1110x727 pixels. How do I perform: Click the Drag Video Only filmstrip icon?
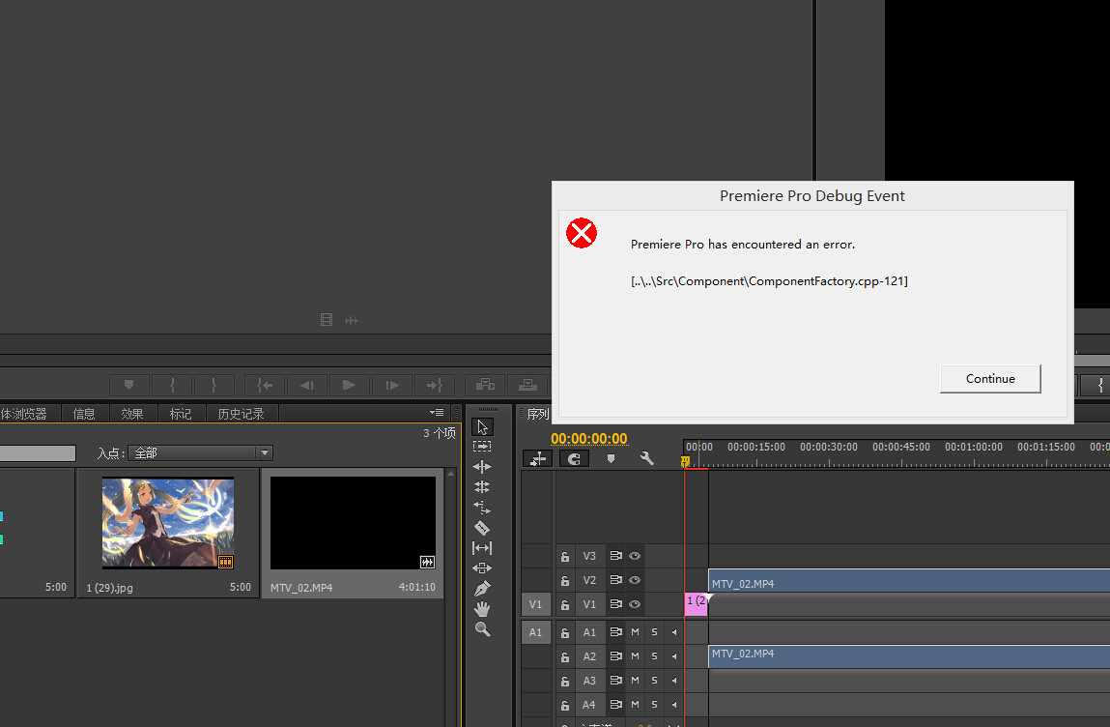pyautogui.click(x=327, y=320)
